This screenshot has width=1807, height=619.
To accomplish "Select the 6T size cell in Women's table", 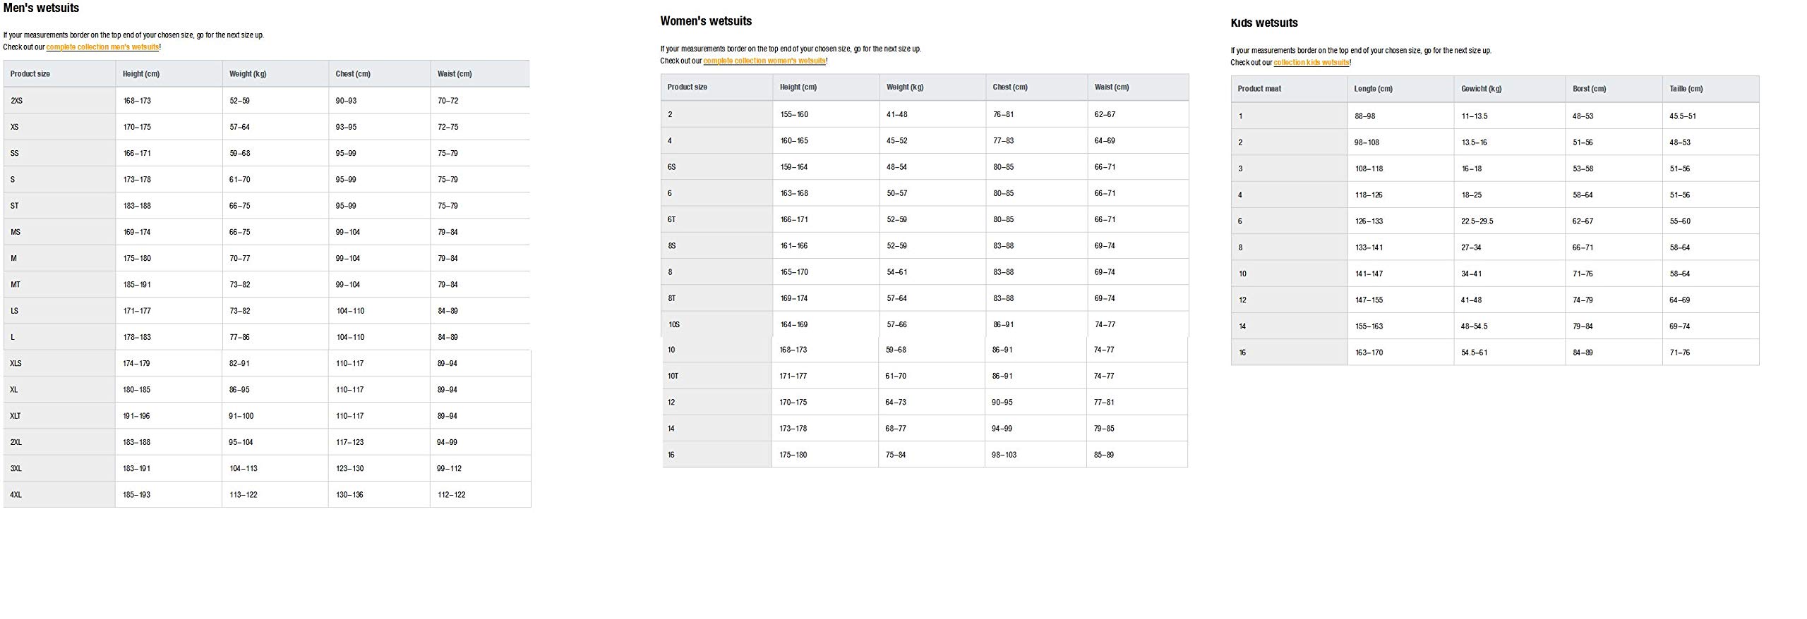I will coord(716,219).
